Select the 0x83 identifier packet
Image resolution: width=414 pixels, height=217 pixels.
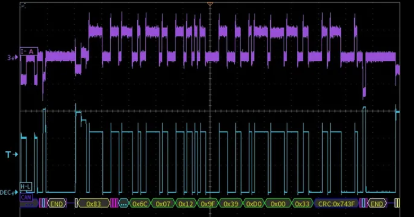(x=93, y=203)
